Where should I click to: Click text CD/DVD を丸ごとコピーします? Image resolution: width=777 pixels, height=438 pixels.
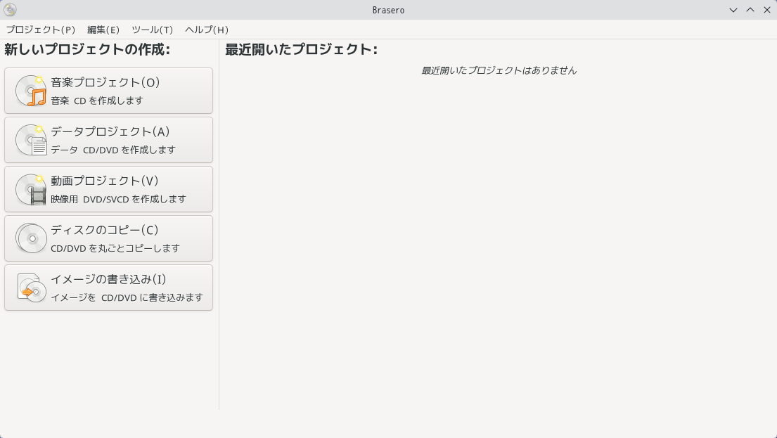(115, 248)
